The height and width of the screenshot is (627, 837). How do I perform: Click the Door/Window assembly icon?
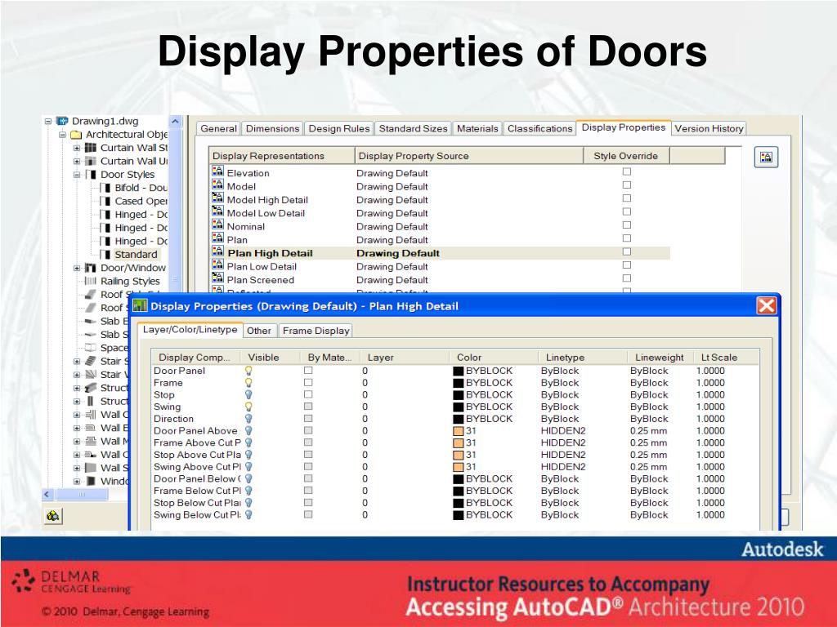pos(91,268)
